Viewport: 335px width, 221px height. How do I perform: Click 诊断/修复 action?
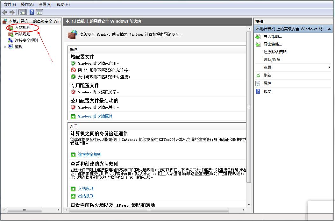coord(272,60)
